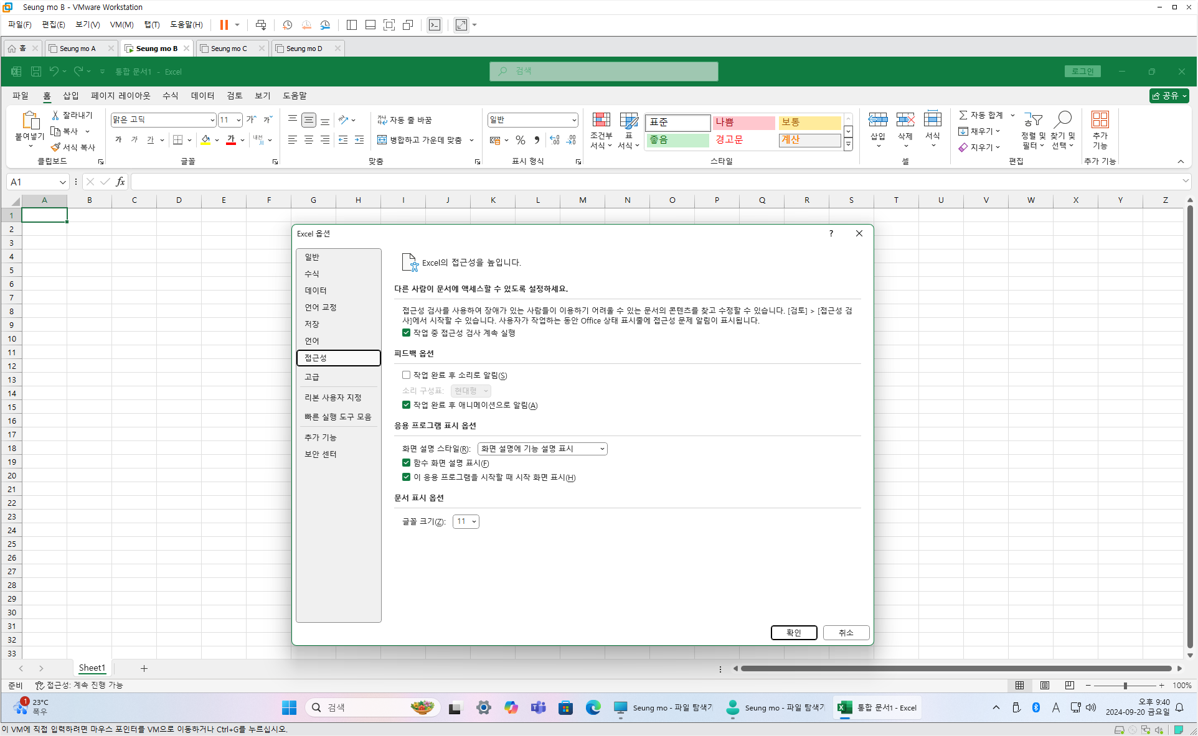Enable the sound notification after task checkbox
Screen dimensions: 1198x736
point(406,375)
